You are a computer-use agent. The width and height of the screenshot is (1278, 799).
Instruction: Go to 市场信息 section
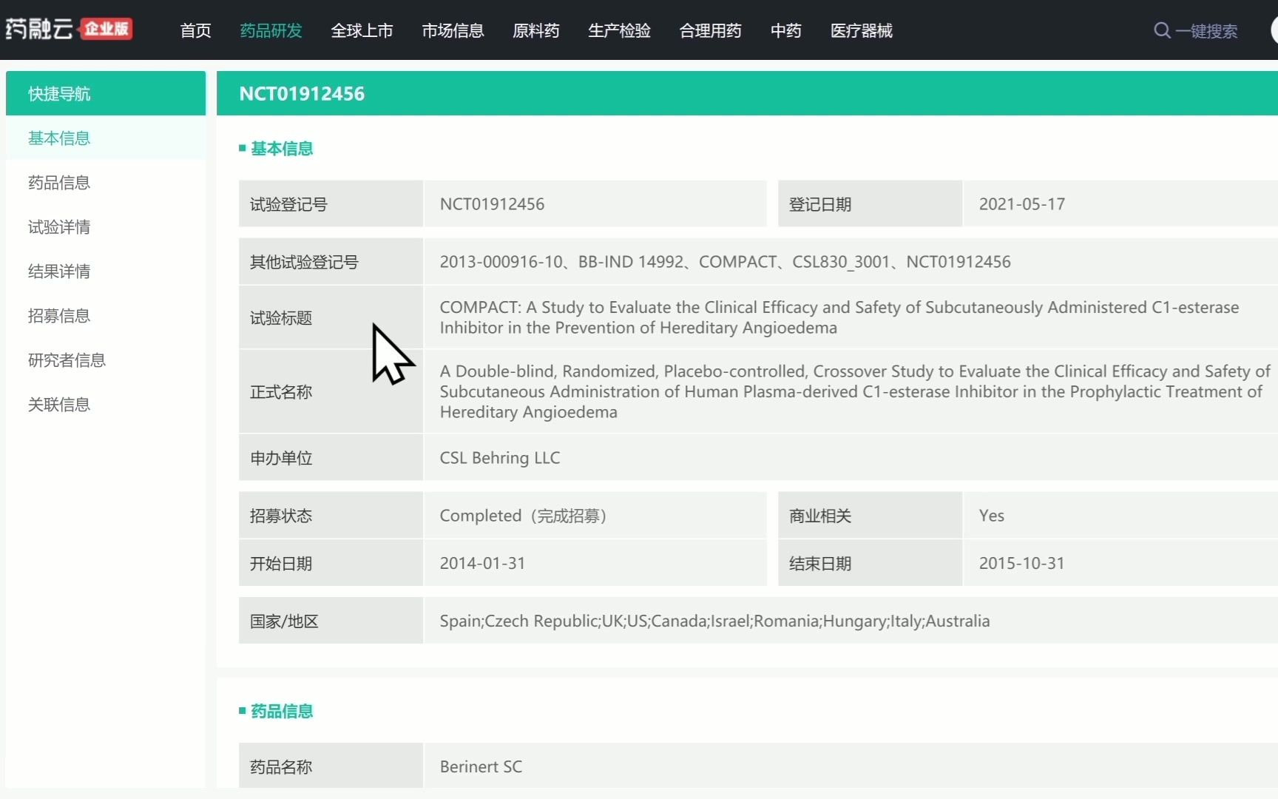tap(453, 30)
